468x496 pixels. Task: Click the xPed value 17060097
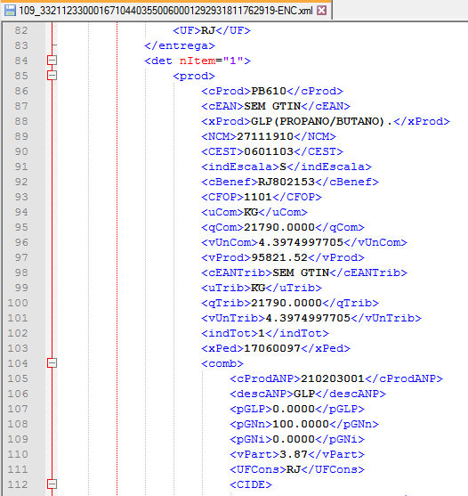pos(272,348)
